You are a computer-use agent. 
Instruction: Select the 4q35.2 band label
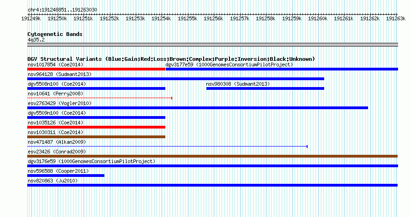(x=36, y=40)
